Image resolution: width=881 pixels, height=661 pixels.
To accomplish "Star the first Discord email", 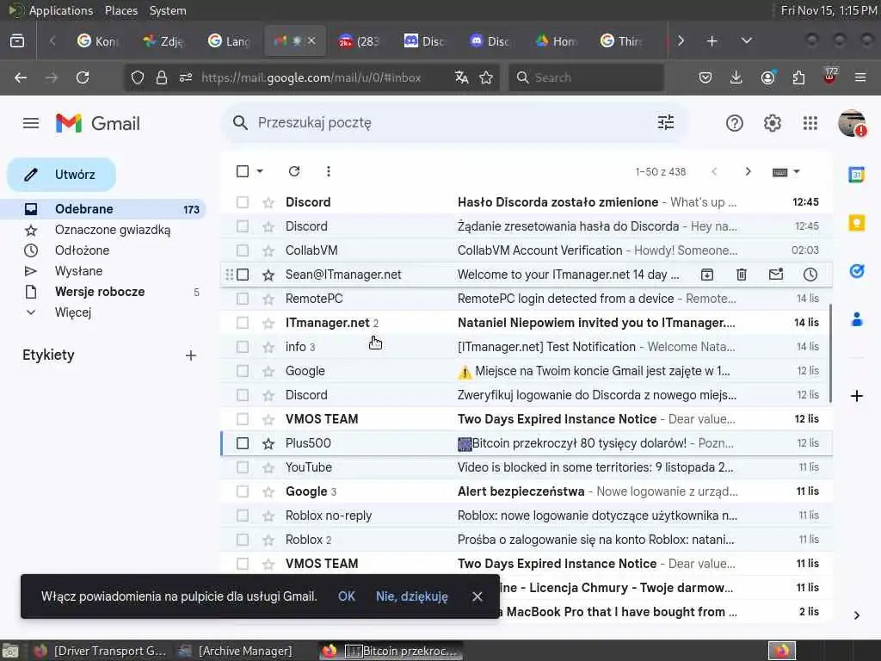I will (268, 202).
